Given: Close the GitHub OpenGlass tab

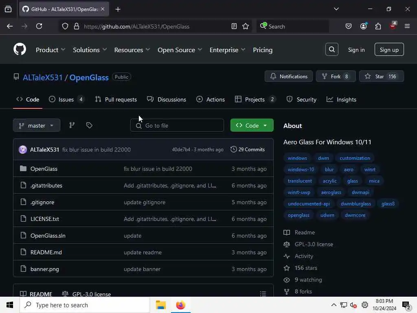Looking at the screenshot, I should 103,9.
